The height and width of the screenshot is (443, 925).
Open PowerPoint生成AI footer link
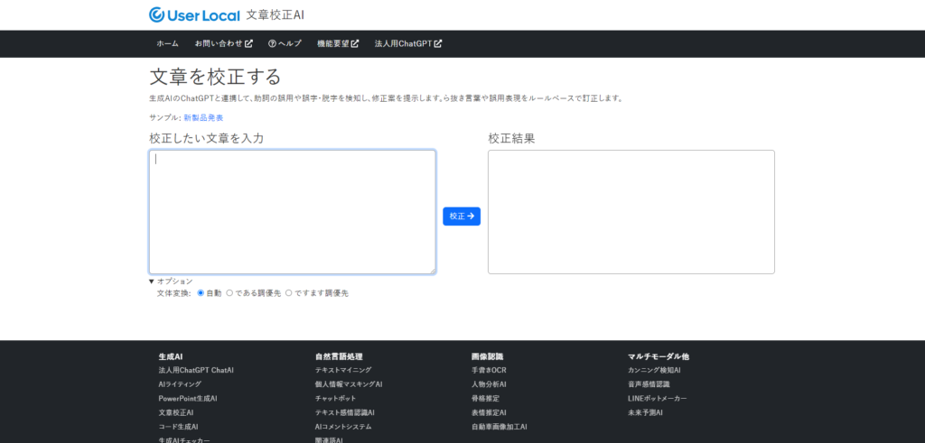coord(188,398)
